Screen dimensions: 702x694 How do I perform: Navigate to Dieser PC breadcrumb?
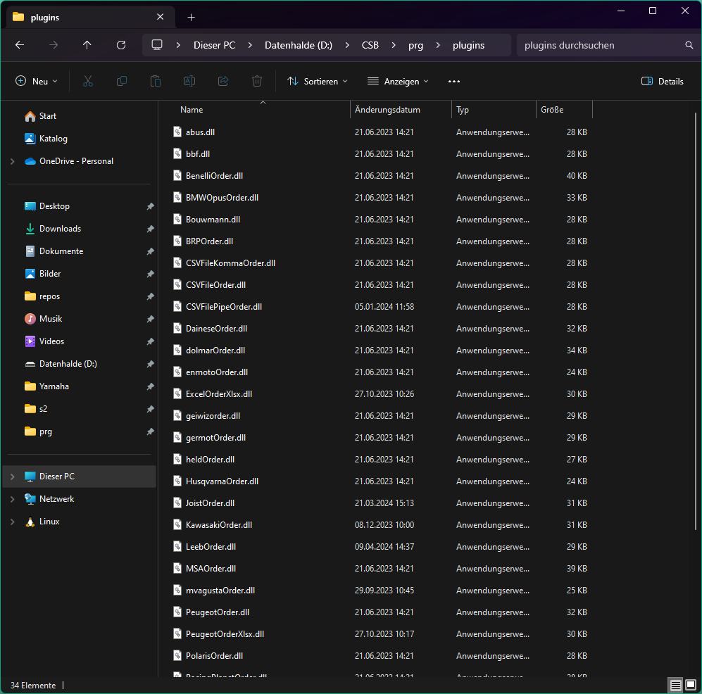tap(215, 45)
